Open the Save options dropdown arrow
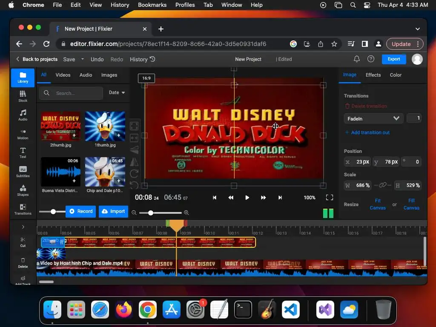The width and height of the screenshot is (436, 327). point(82,59)
